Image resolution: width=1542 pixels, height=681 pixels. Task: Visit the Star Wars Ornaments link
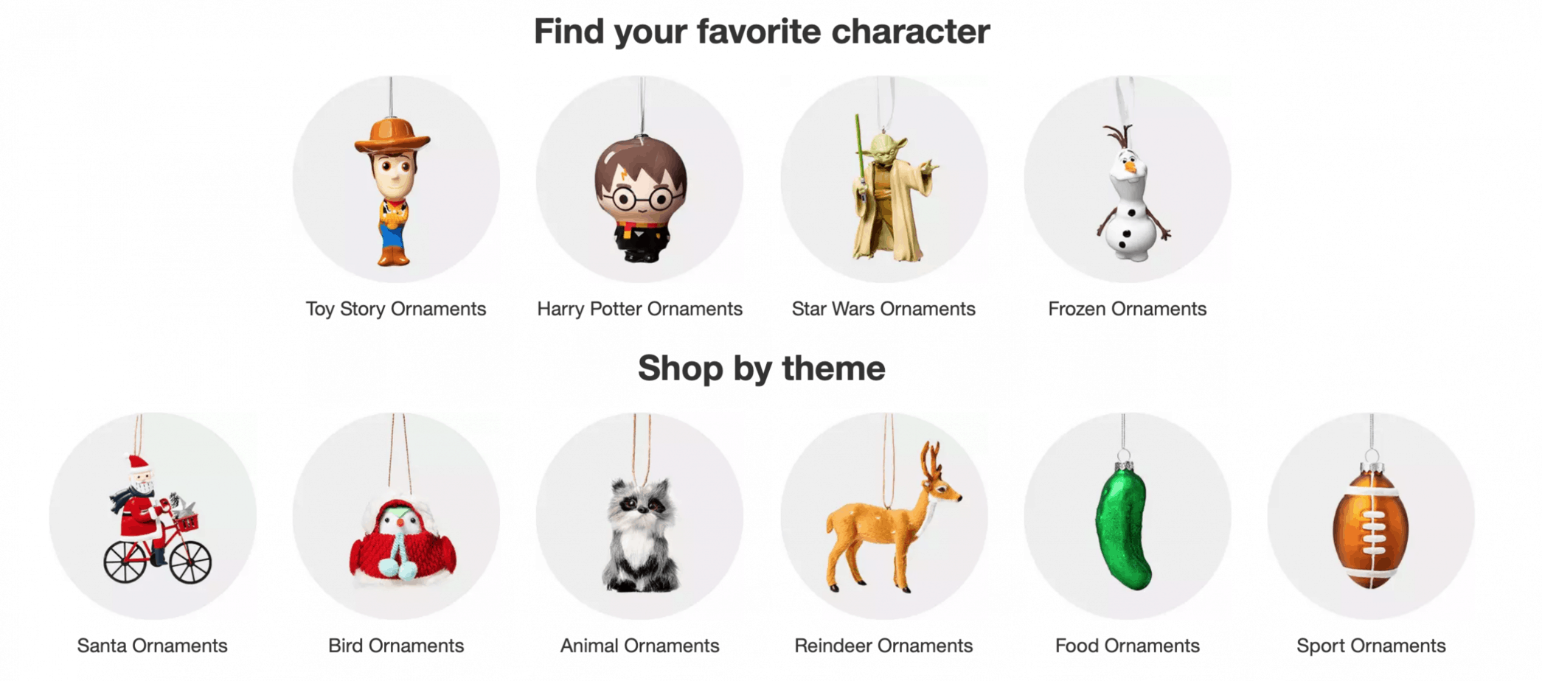click(x=883, y=309)
